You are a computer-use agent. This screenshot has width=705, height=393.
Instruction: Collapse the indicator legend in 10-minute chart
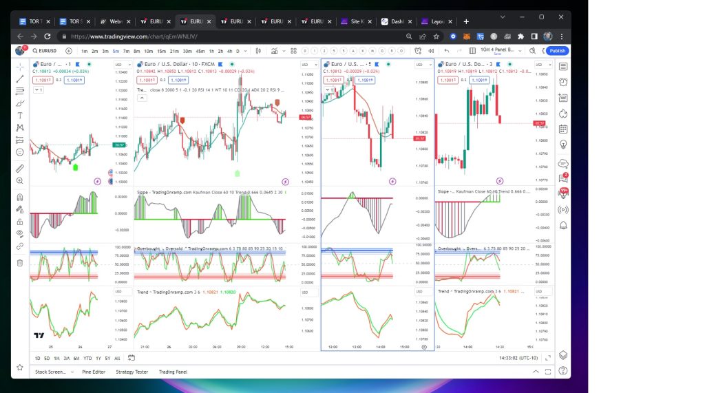[142, 98]
